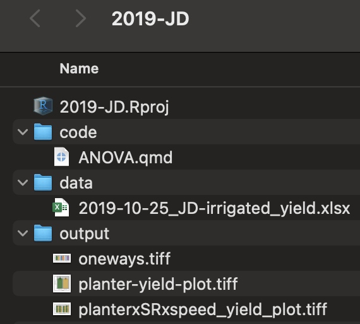Click the planterxSRxspeed_yield_plot.tiff thumbnail icon
The width and height of the screenshot is (360, 324).
(62, 309)
